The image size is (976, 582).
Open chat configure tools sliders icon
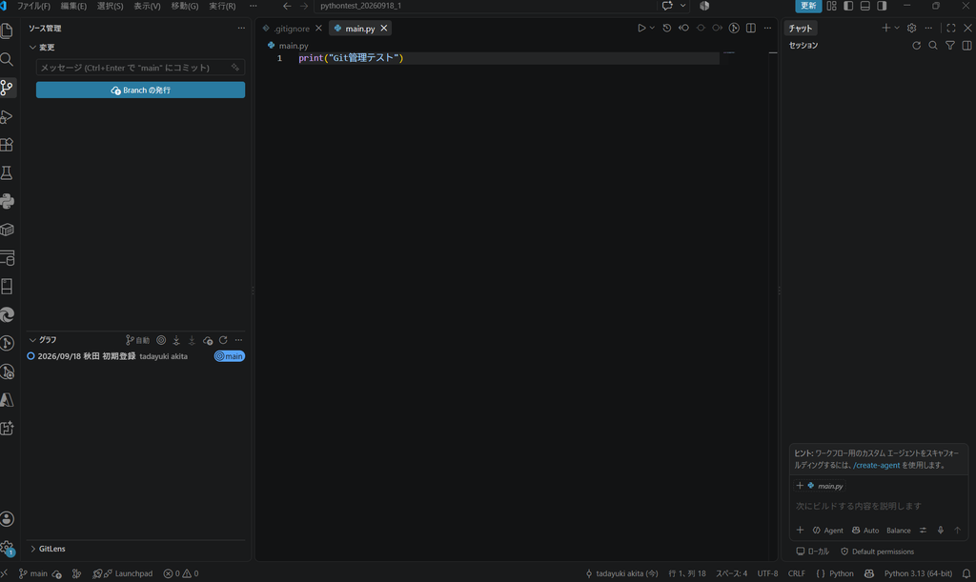point(923,531)
